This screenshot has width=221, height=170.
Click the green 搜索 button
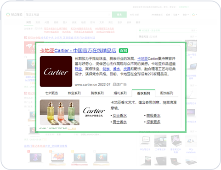[119, 15]
